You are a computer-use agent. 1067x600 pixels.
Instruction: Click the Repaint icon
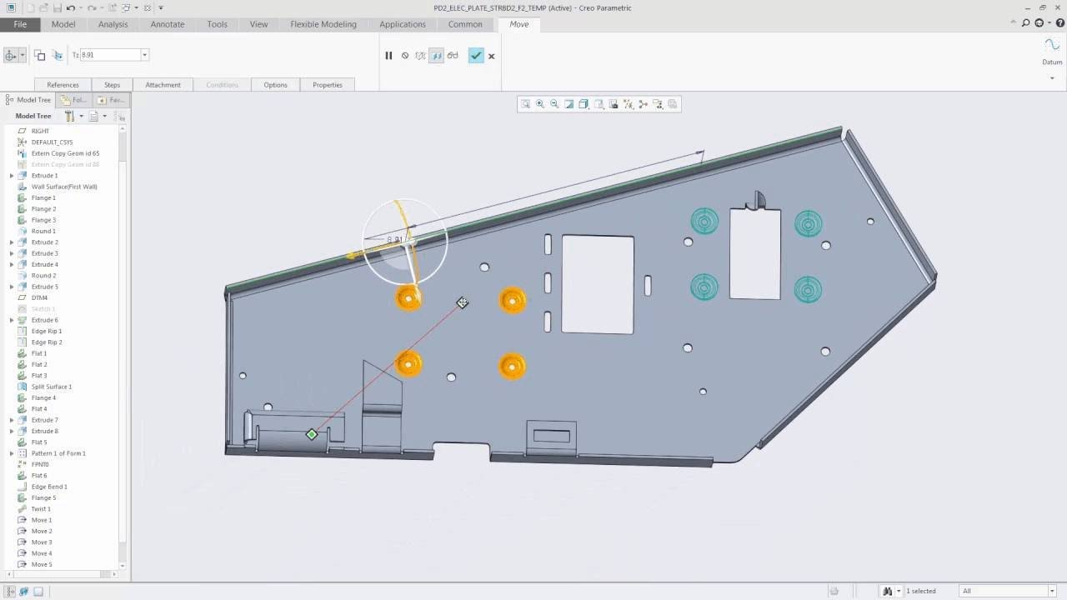click(569, 104)
